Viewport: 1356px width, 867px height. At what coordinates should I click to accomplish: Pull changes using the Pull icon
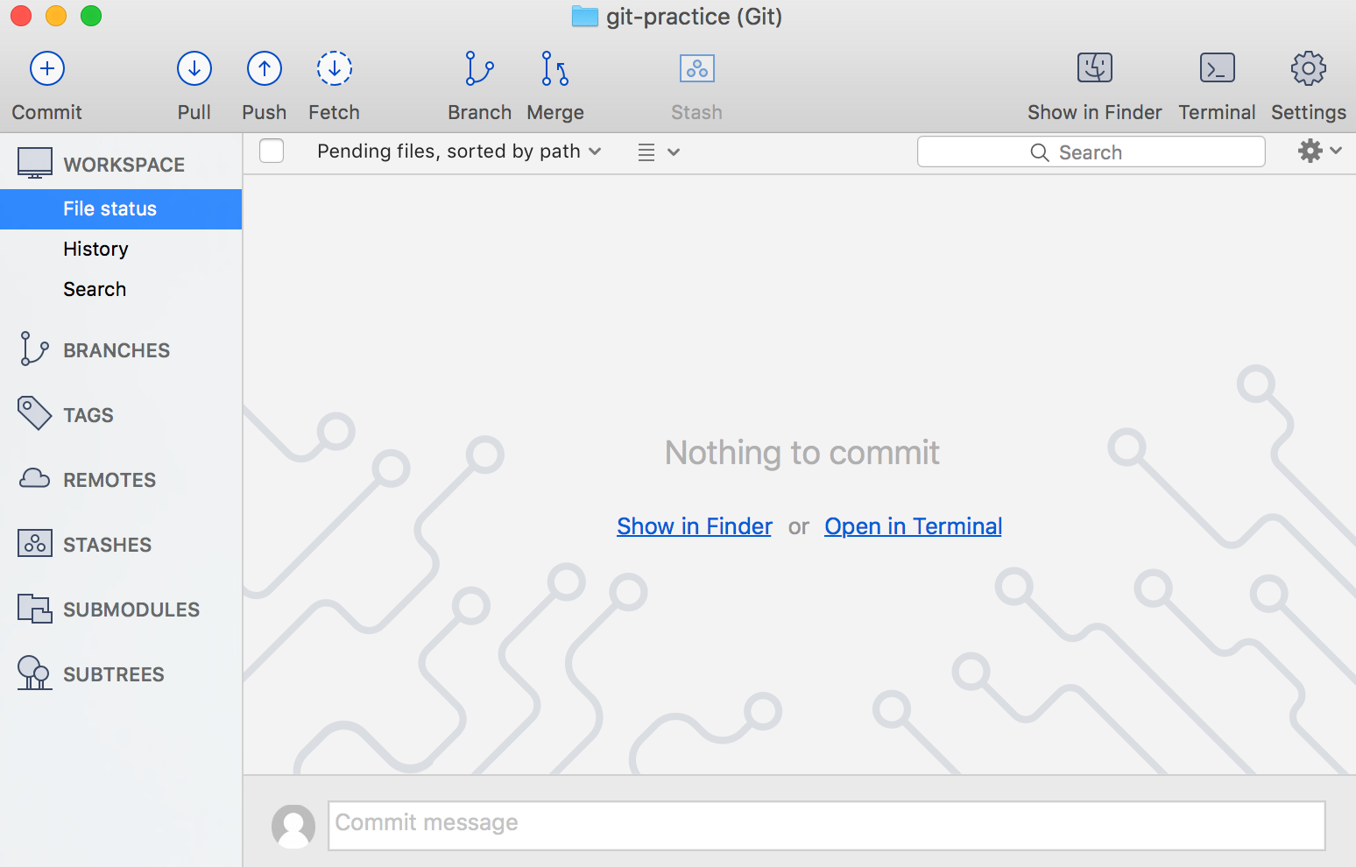click(x=194, y=68)
